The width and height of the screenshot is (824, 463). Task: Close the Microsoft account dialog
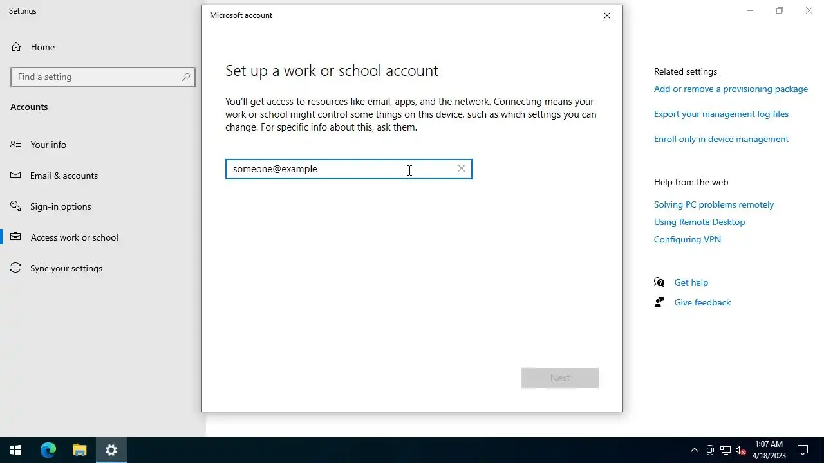pyautogui.click(x=606, y=15)
